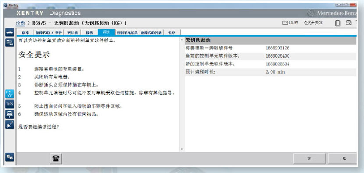Click the left panel scroll-down arrow

click(182, 149)
